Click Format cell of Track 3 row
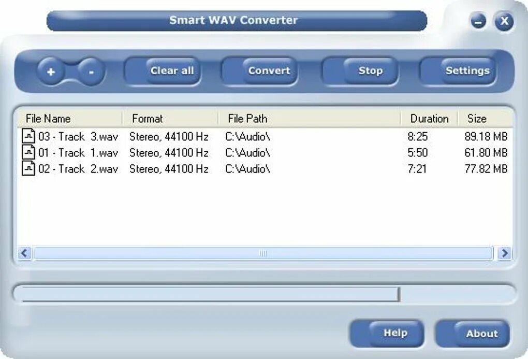 click(x=169, y=137)
